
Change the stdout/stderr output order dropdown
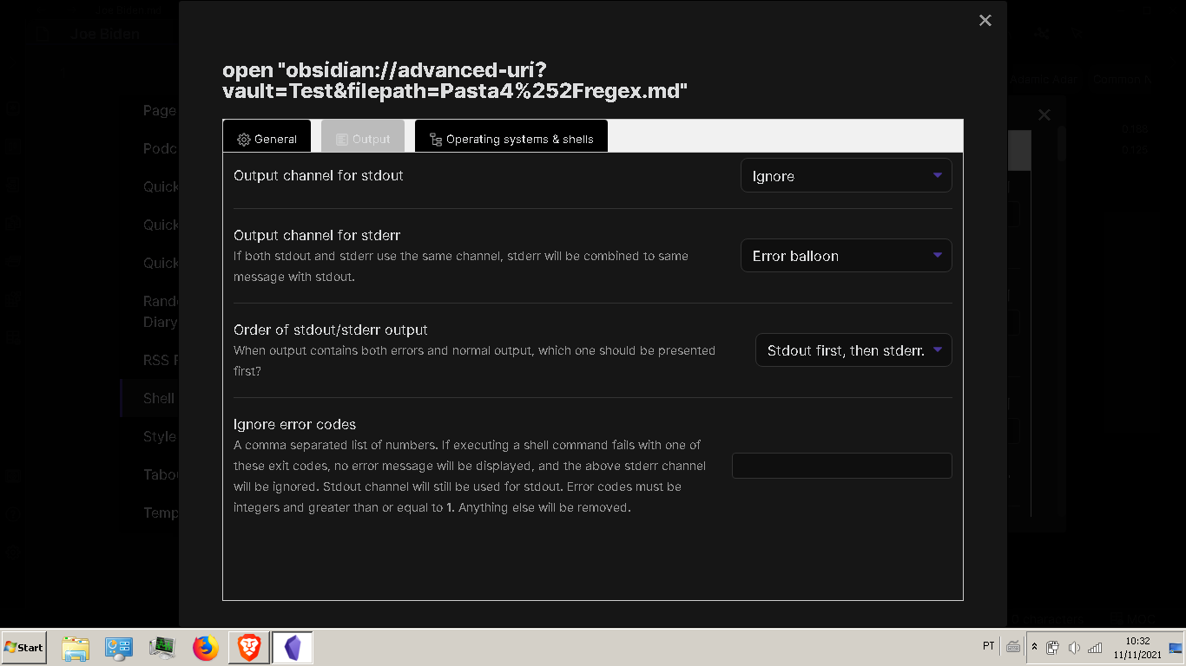(853, 350)
